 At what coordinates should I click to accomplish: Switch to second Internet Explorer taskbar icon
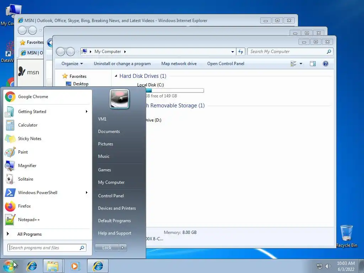(x=98, y=266)
